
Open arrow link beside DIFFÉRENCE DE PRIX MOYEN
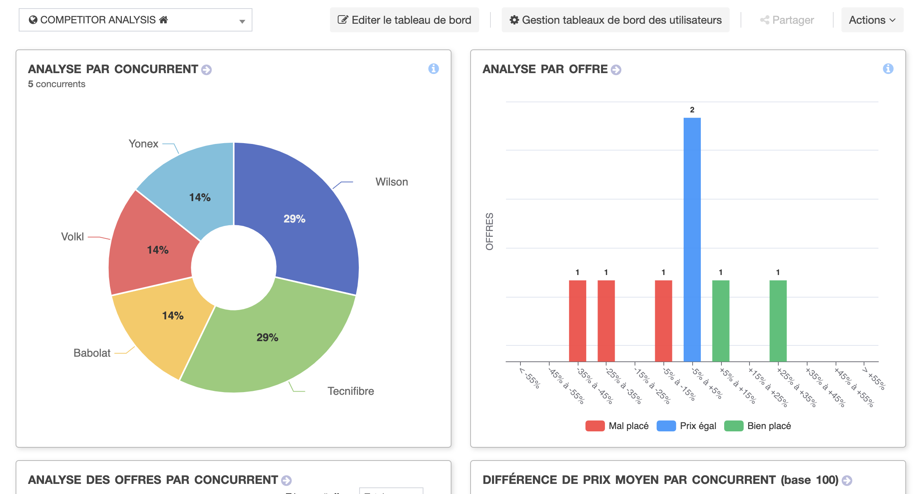pyautogui.click(x=847, y=480)
